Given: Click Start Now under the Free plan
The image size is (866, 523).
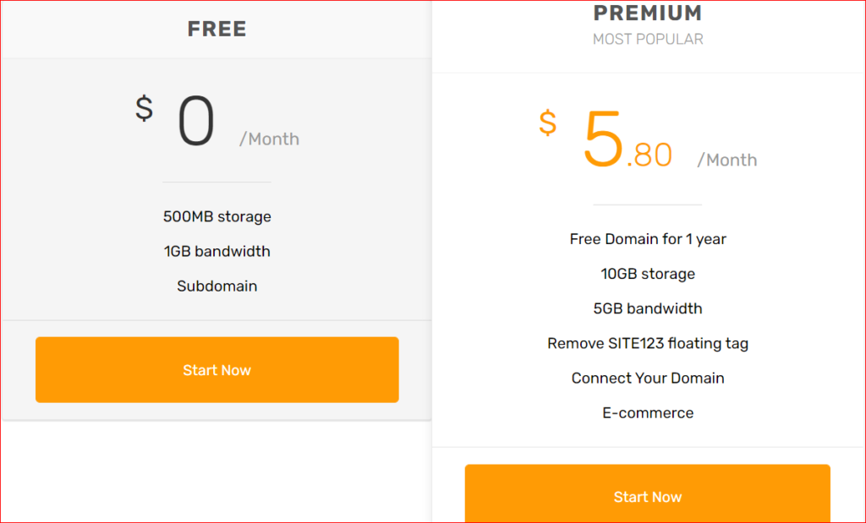Looking at the screenshot, I should 216,370.
